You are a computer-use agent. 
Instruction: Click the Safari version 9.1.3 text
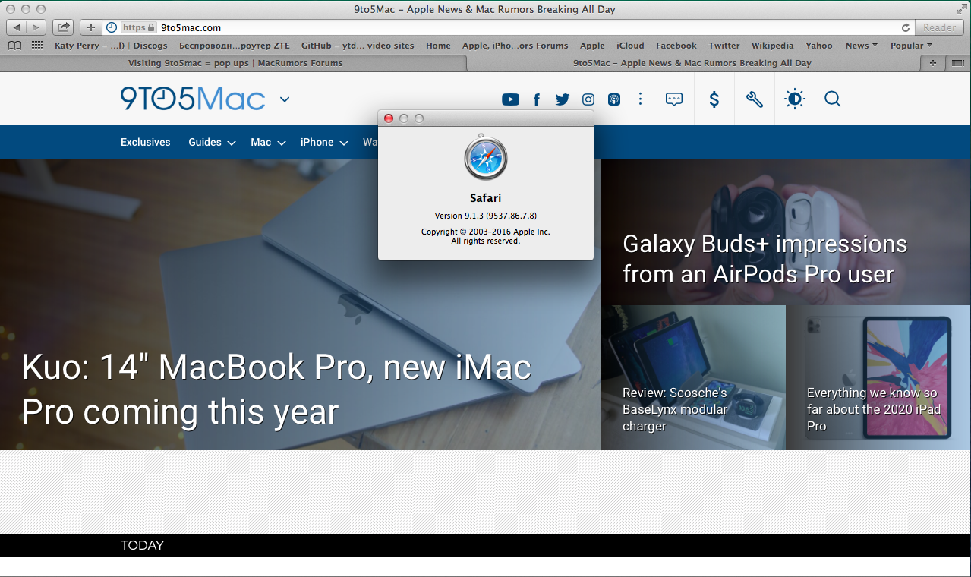click(486, 216)
